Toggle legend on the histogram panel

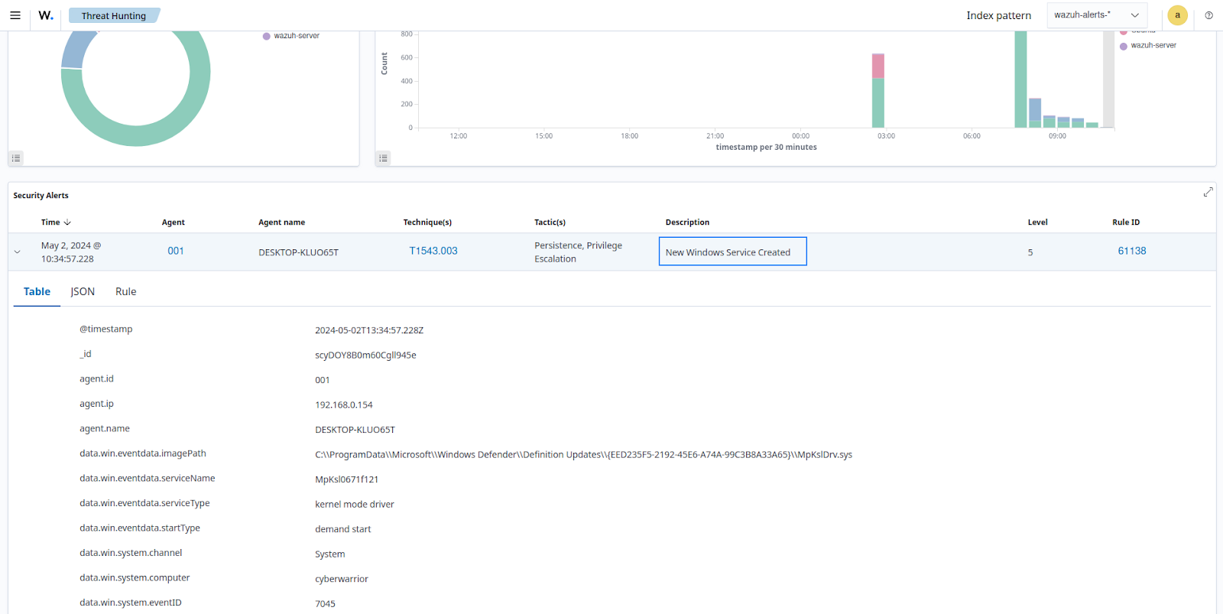pyautogui.click(x=384, y=158)
